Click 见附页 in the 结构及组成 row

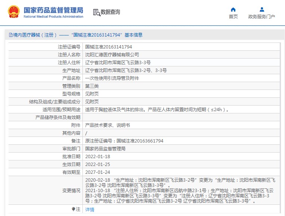pos(92,101)
